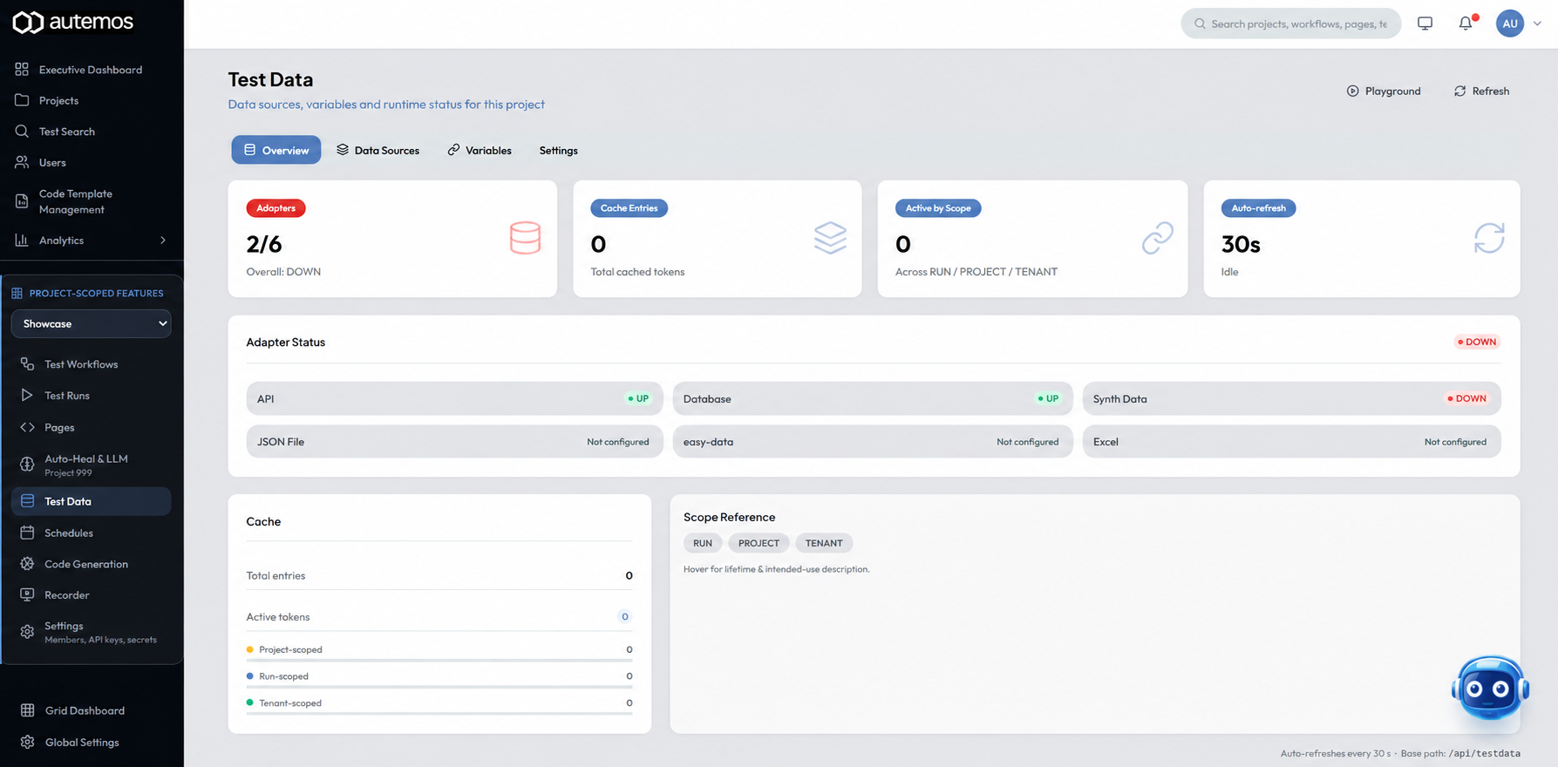Click the DOWN status in Adapter Status header
This screenshot has width=1558, height=767.
click(x=1477, y=342)
